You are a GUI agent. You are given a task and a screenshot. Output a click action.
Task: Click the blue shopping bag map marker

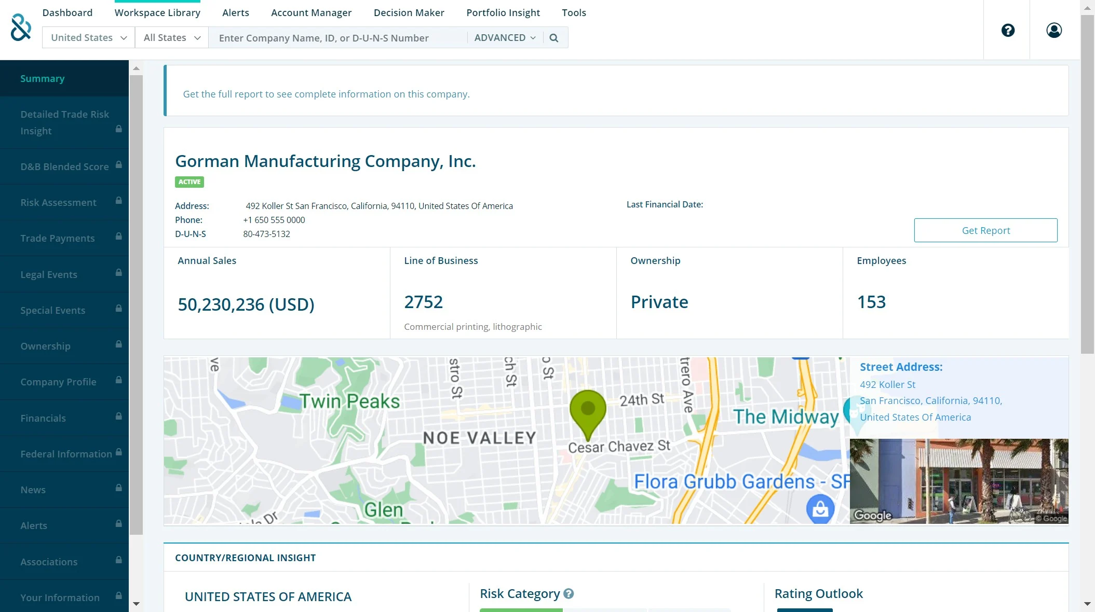(820, 509)
